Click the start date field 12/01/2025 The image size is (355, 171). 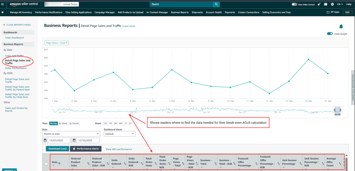59,140
